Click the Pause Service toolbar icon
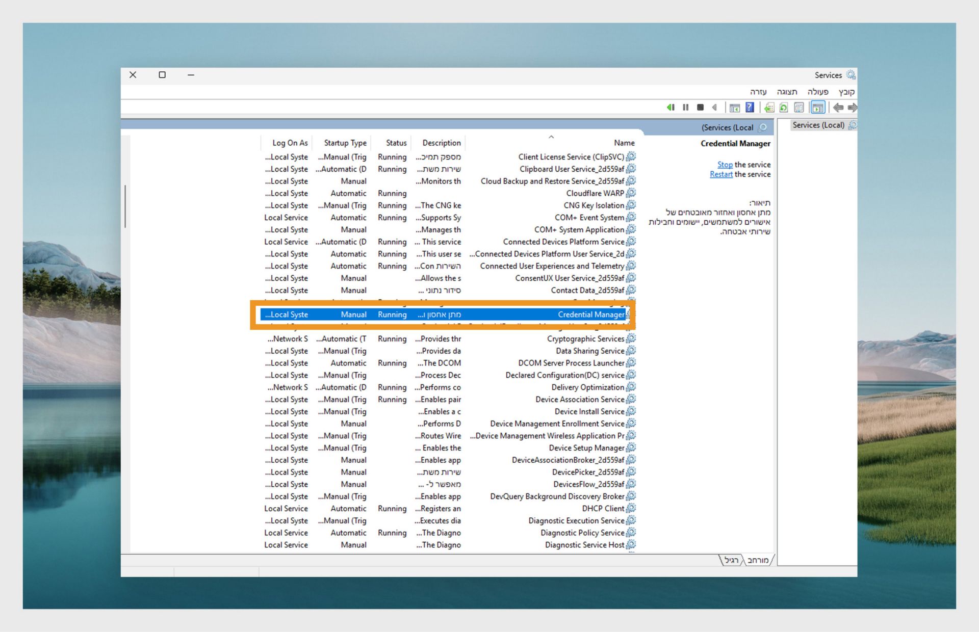979x632 pixels. [685, 108]
